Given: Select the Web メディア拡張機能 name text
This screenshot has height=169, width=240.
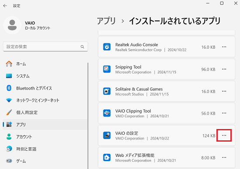Looking at the screenshot, I should click(135, 155).
